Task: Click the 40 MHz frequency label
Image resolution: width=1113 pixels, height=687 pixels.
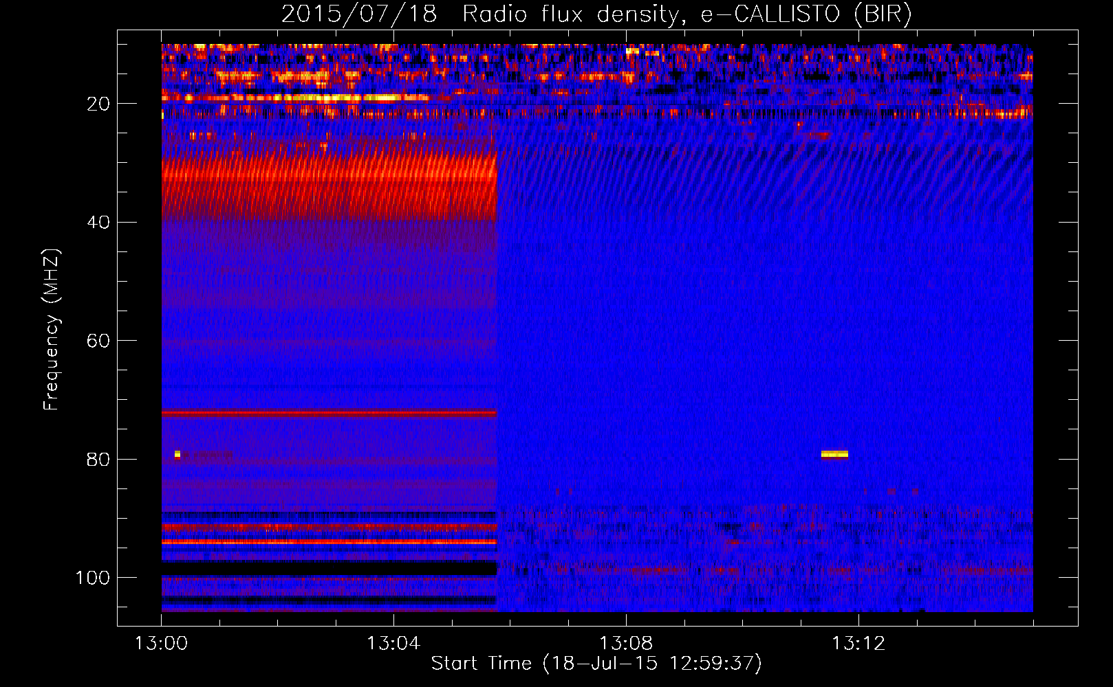Action: click(98, 222)
